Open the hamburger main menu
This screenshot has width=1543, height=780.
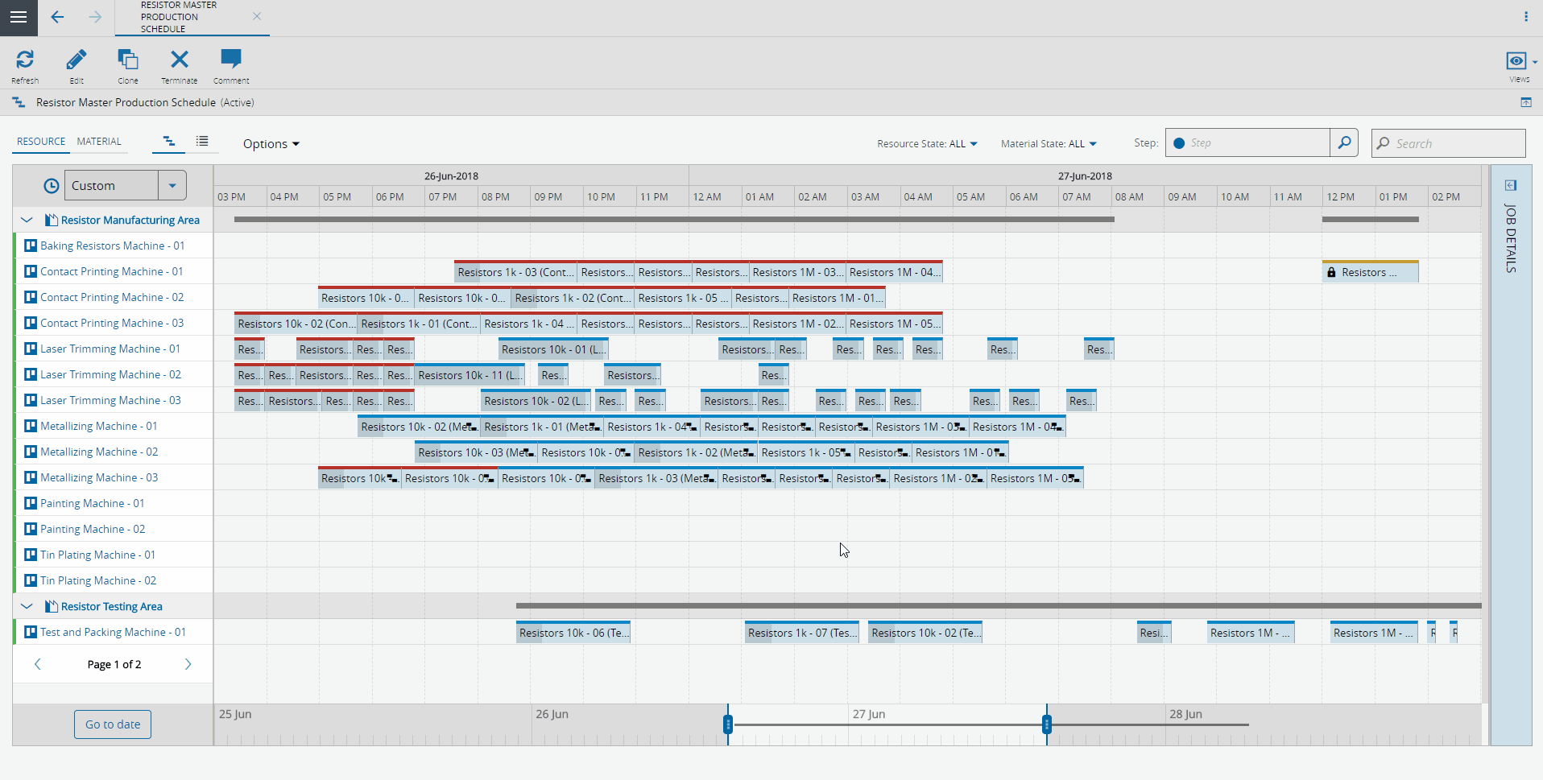19,17
